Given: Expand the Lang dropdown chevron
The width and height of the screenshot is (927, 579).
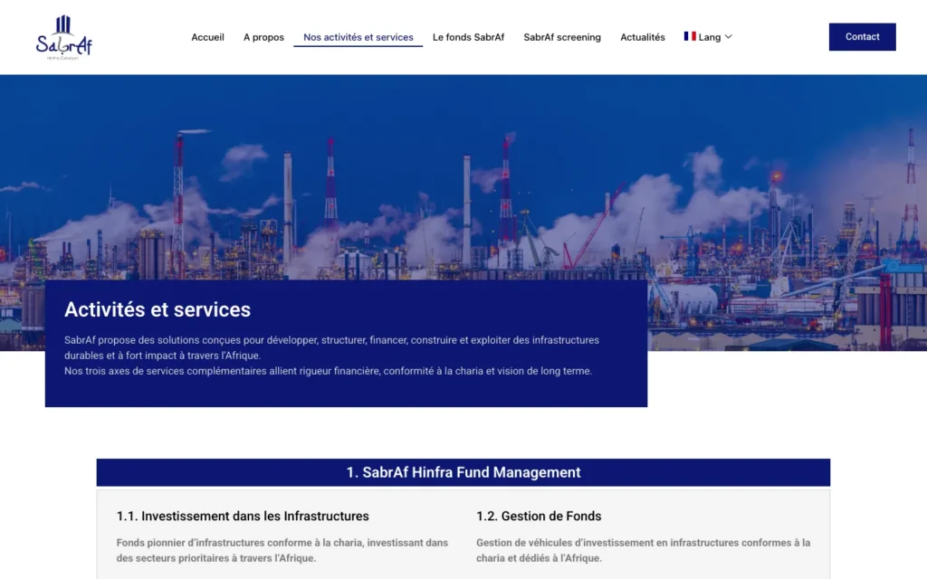Looking at the screenshot, I should (729, 36).
